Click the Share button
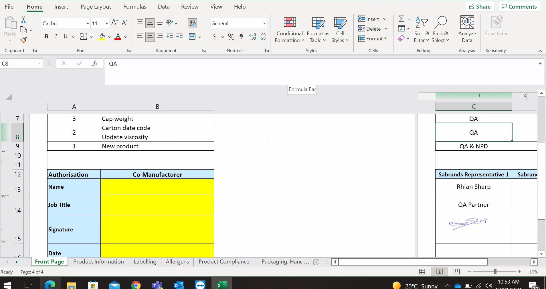Viewport: 546px width, 289px height. coord(480,6)
